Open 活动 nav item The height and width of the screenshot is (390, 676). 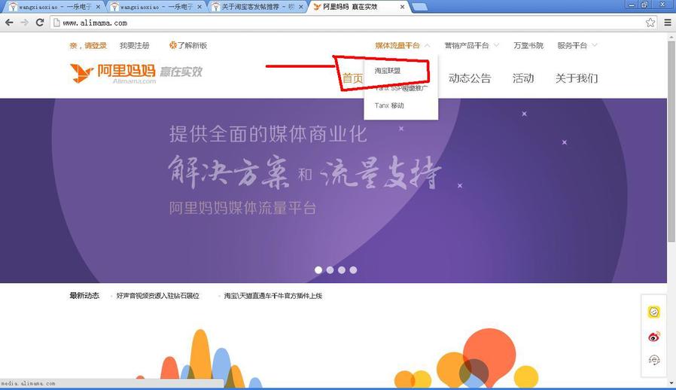tap(523, 78)
